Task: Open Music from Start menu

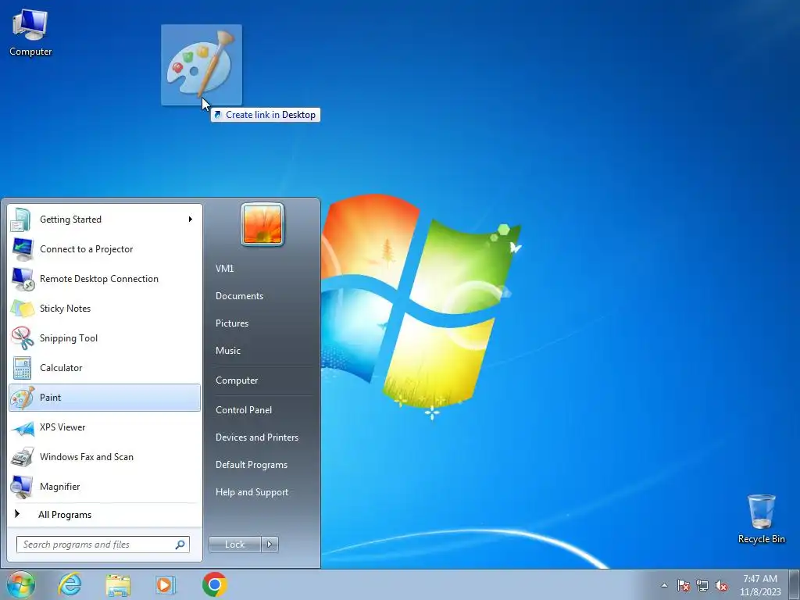Action: (228, 351)
